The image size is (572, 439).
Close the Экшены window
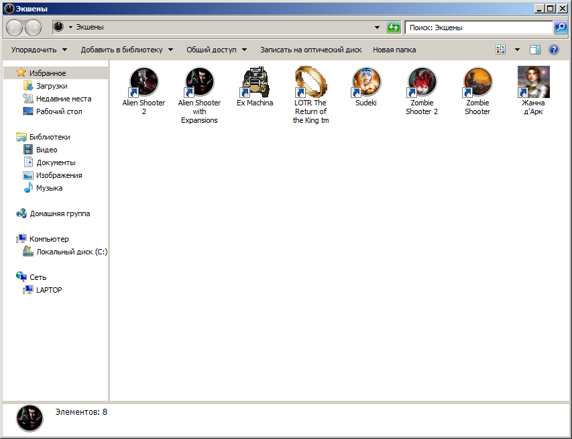tap(562, 9)
